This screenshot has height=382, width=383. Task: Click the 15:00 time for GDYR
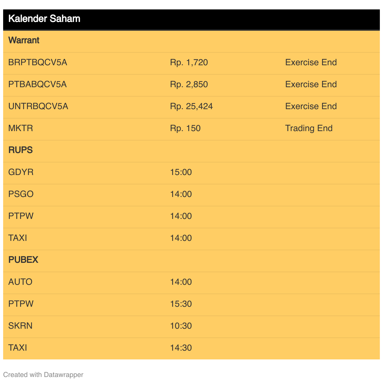pos(181,172)
